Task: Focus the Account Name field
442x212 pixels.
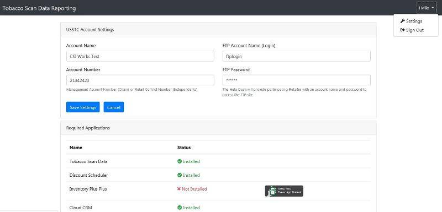Action: tap(140, 56)
